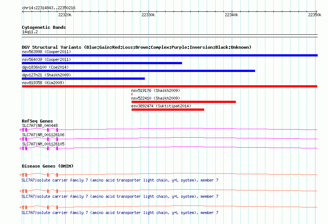Select the magenta gene glyph under NM_001126106

pyautogui.click(x=168, y=139)
